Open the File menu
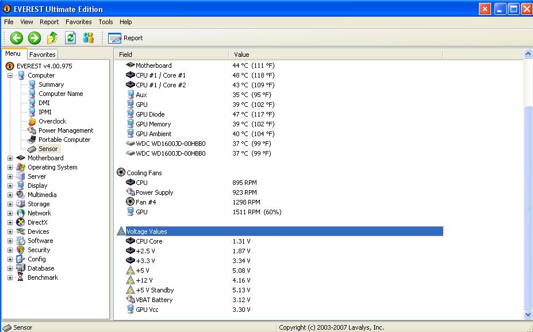The height and width of the screenshot is (332, 533). pyautogui.click(x=9, y=22)
